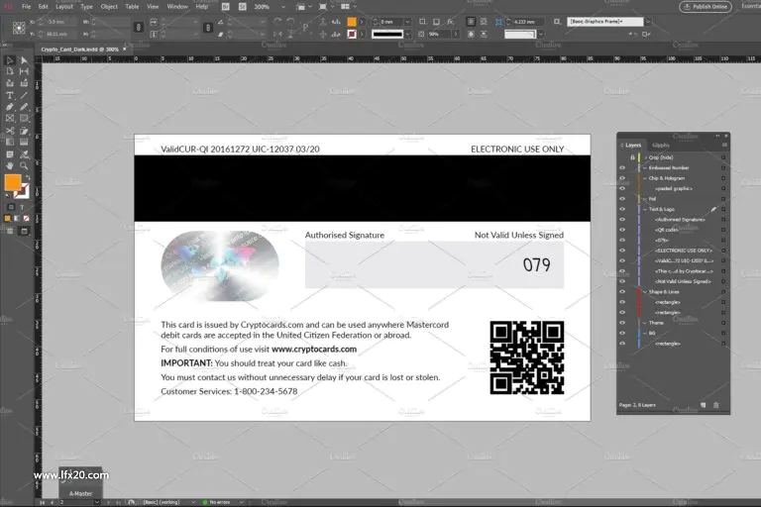
Task: Hide the Theme layer
Action: [x=622, y=323]
